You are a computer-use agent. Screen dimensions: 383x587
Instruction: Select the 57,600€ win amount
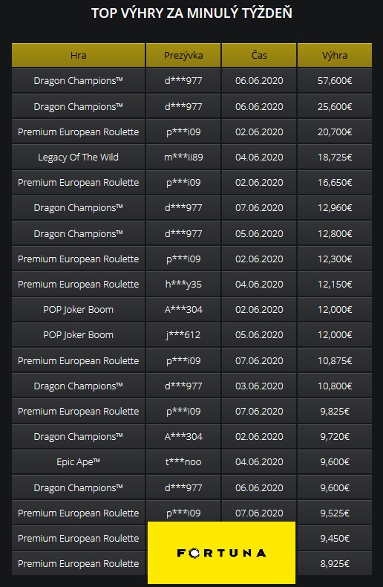(x=335, y=81)
